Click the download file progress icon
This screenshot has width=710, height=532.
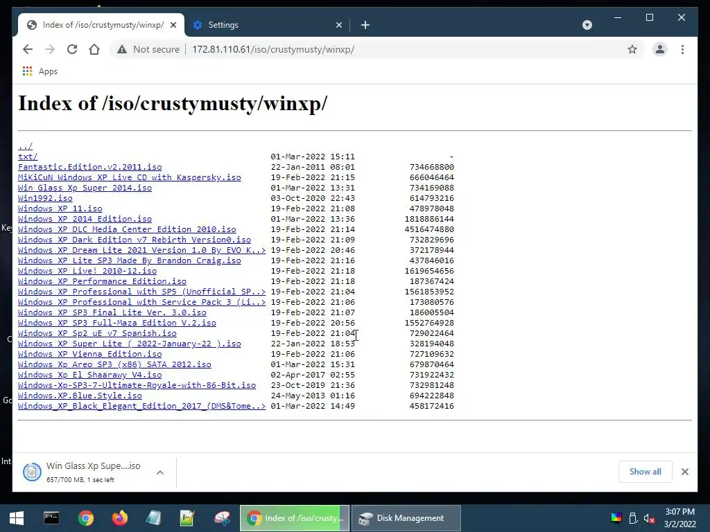[x=32, y=472]
